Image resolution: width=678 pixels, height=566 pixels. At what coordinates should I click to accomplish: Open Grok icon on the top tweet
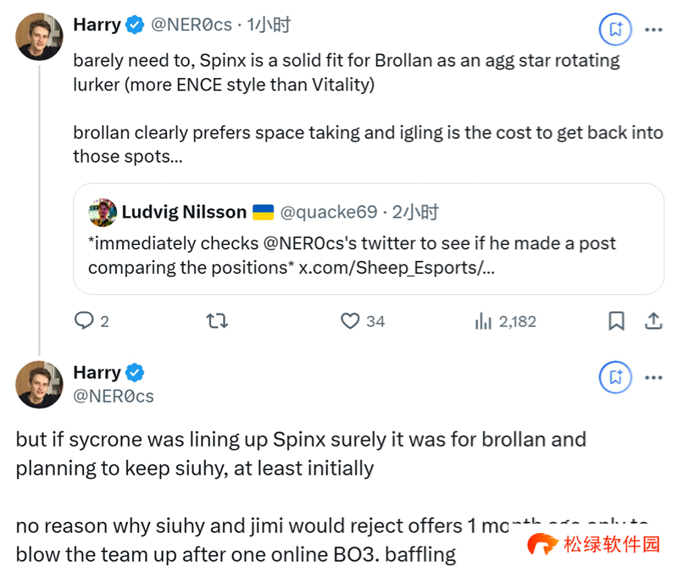(615, 29)
